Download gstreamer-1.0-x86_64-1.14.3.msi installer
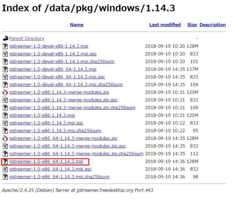 click(x=46, y=161)
